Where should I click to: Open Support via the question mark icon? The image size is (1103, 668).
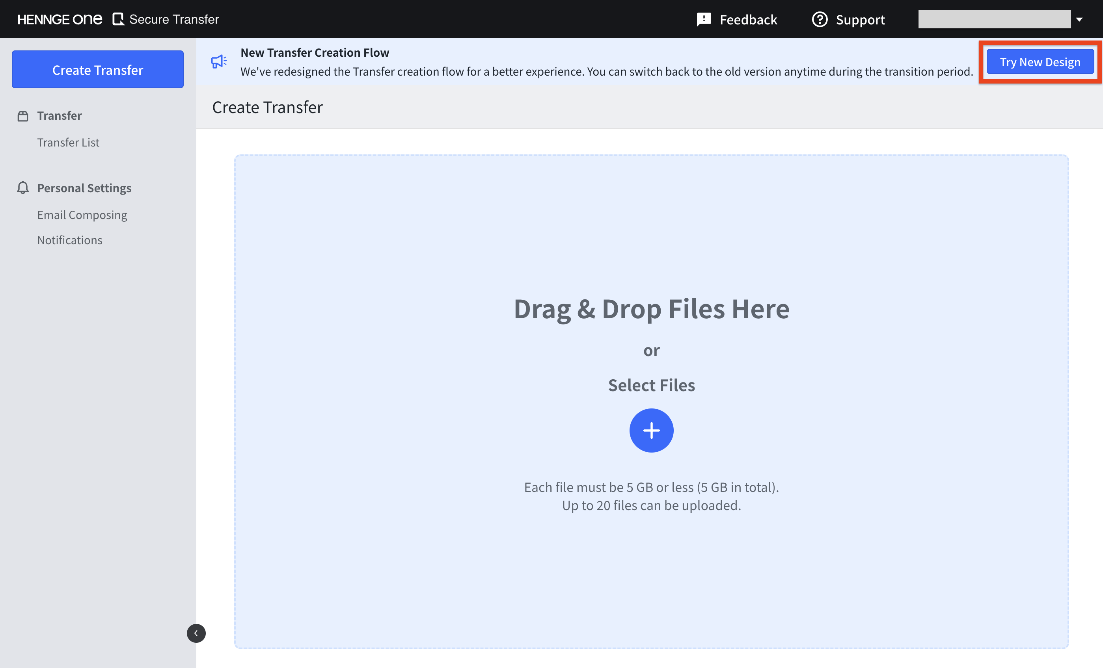(x=820, y=19)
